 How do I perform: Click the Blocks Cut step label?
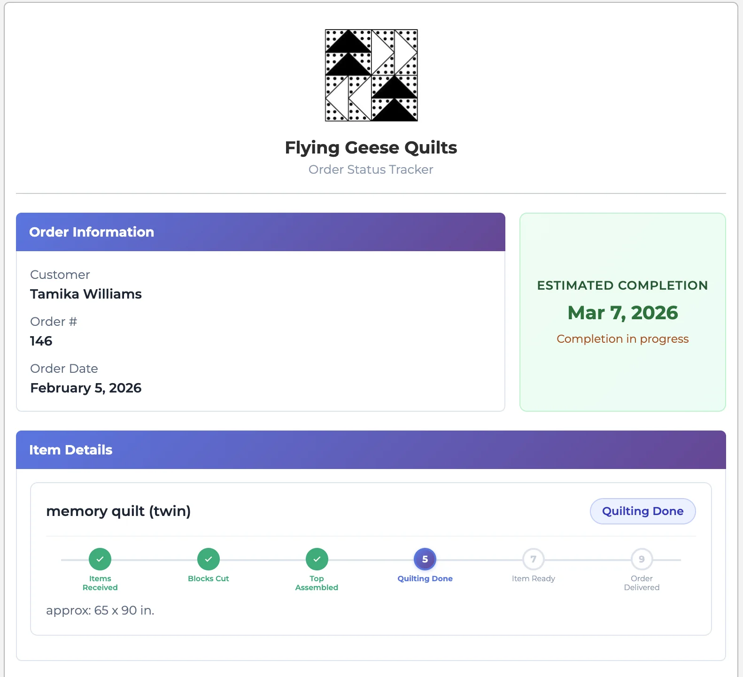point(209,579)
